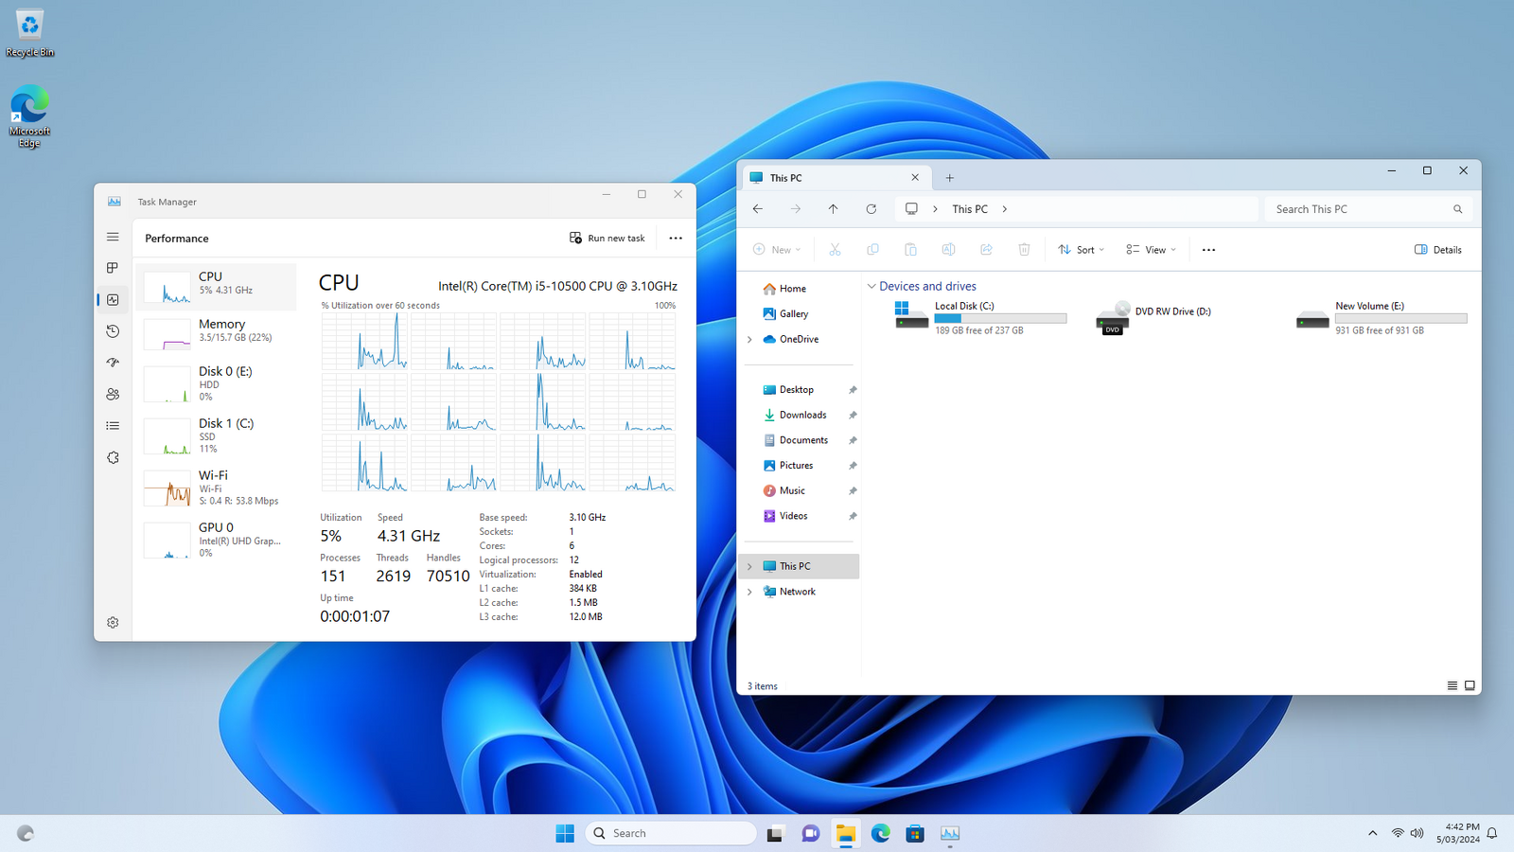Open Documents in Explorer quick access
The width and height of the screenshot is (1514, 852).
point(803,440)
